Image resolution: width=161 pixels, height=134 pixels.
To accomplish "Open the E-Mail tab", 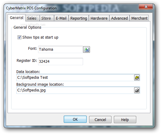I will click(x=61, y=18).
